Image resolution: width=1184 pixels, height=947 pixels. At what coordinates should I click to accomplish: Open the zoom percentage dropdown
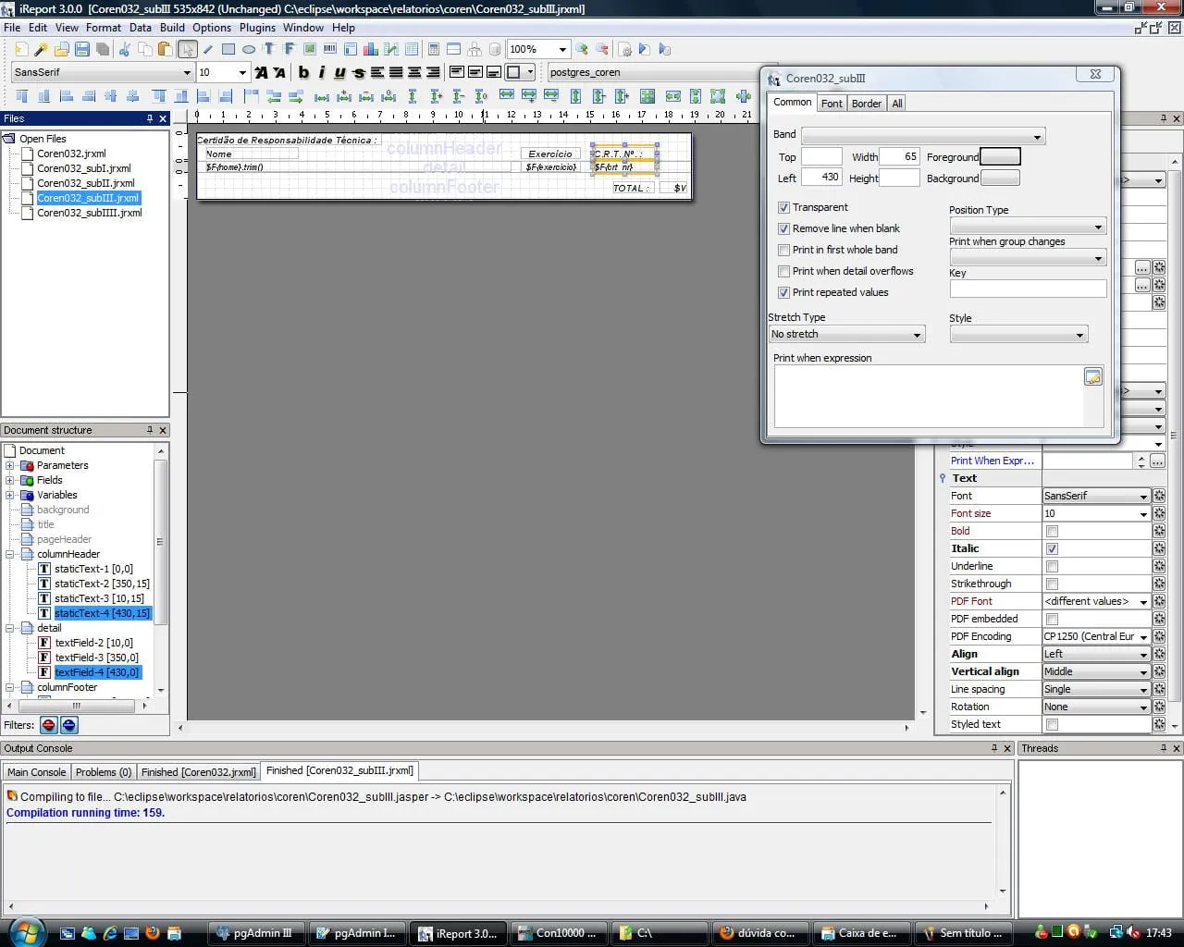562,49
